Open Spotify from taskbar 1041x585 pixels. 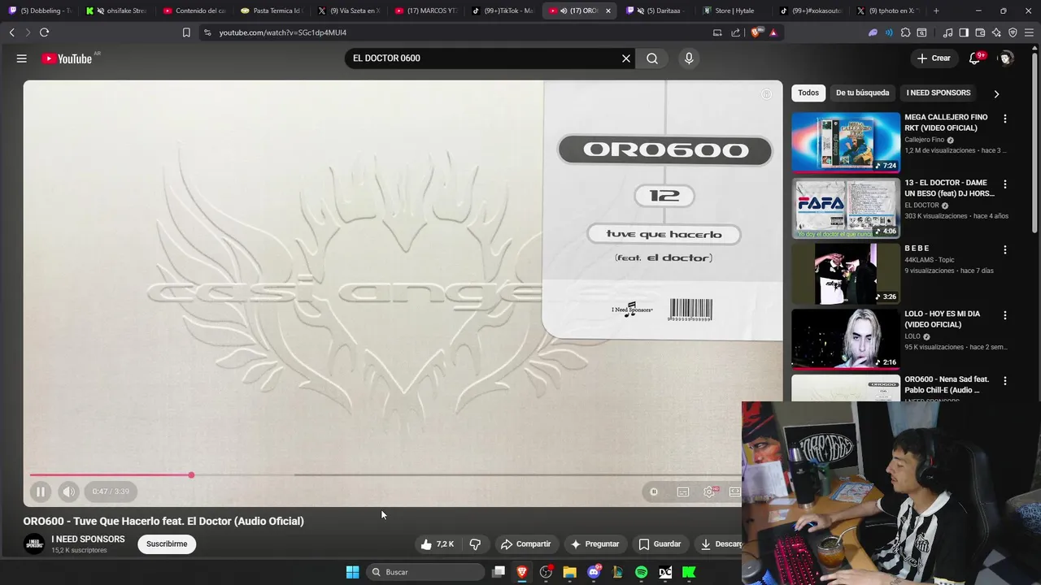(x=641, y=572)
